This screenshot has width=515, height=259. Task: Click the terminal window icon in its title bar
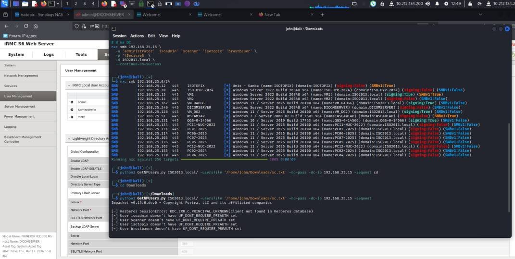pyautogui.click(x=113, y=29)
